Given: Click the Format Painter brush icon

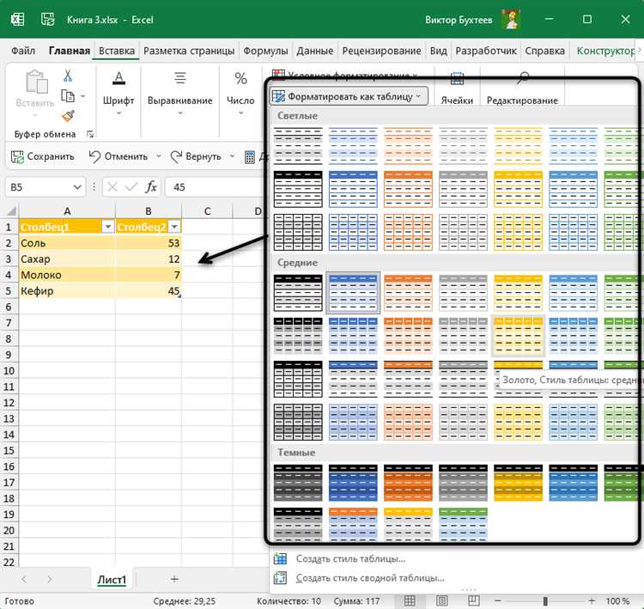Looking at the screenshot, I should coord(68,115).
